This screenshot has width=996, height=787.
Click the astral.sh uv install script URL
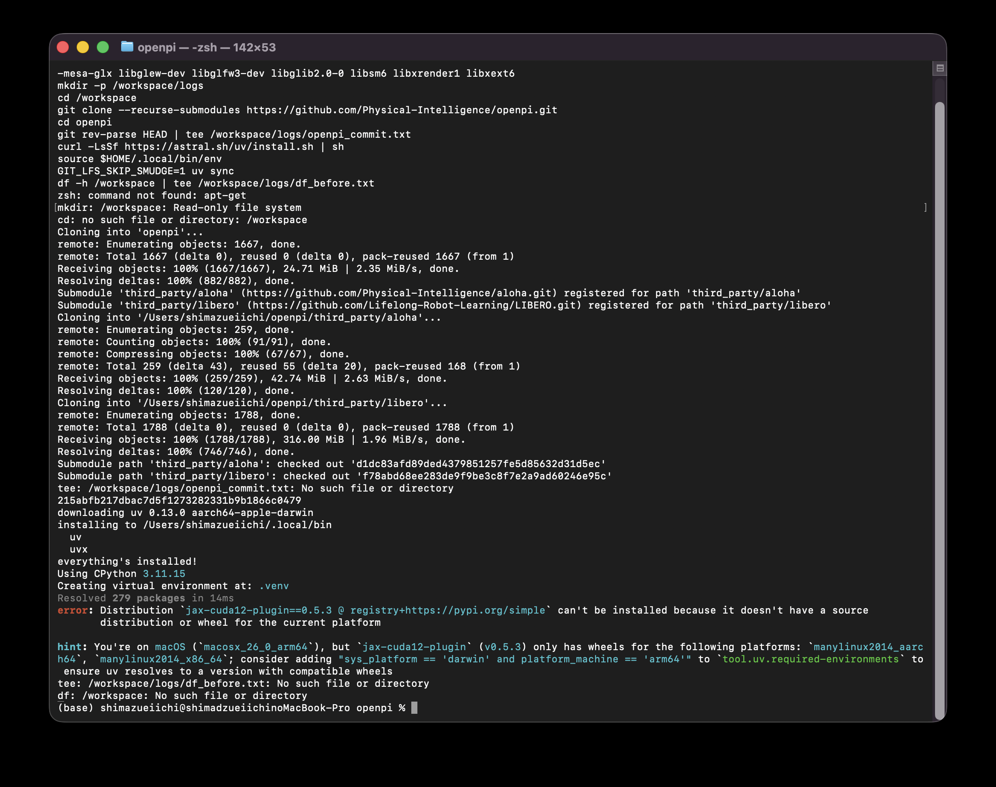click(x=219, y=146)
